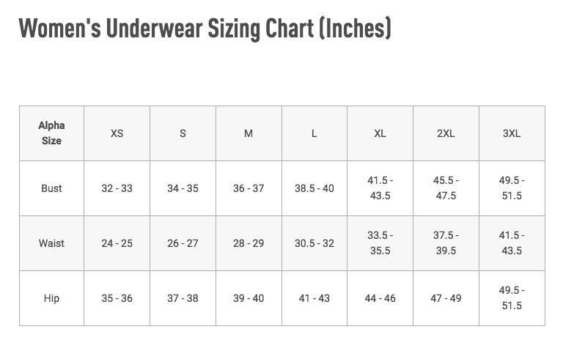This screenshot has width=563, height=340.
Task: Select the Alpha Size header cell
Action: (x=51, y=133)
